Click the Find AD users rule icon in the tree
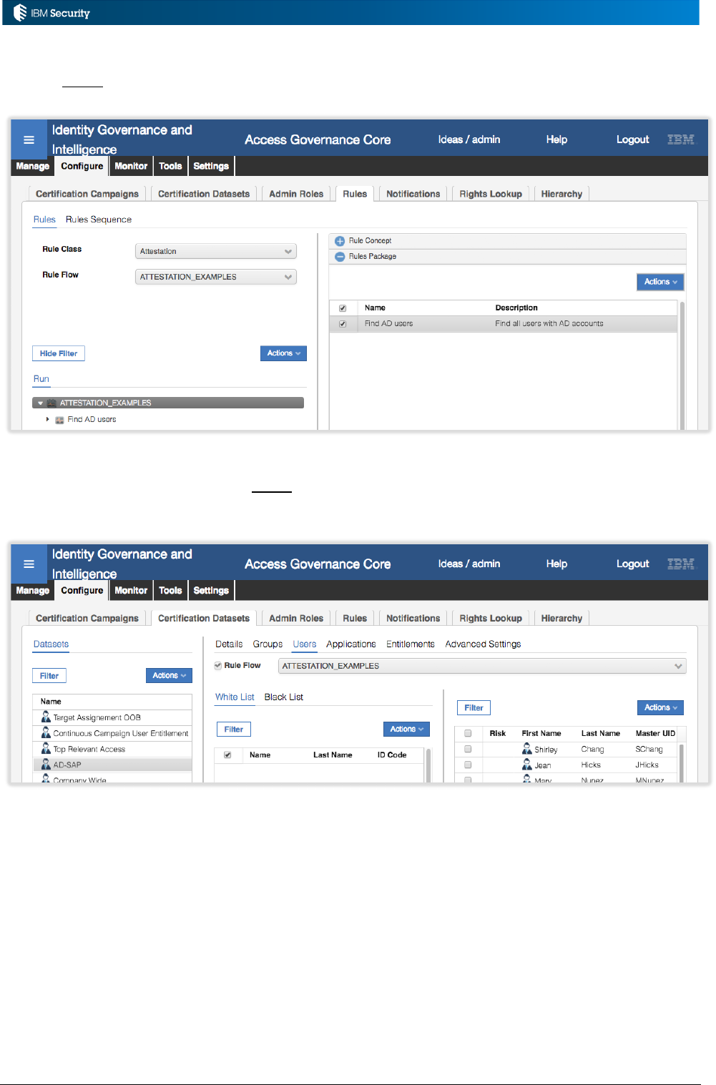Image resolution: width=716 pixels, height=1085 pixels. pos(60,420)
